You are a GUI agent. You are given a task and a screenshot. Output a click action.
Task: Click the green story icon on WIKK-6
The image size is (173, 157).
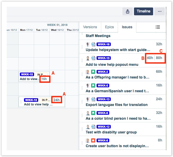tap(93, 113)
